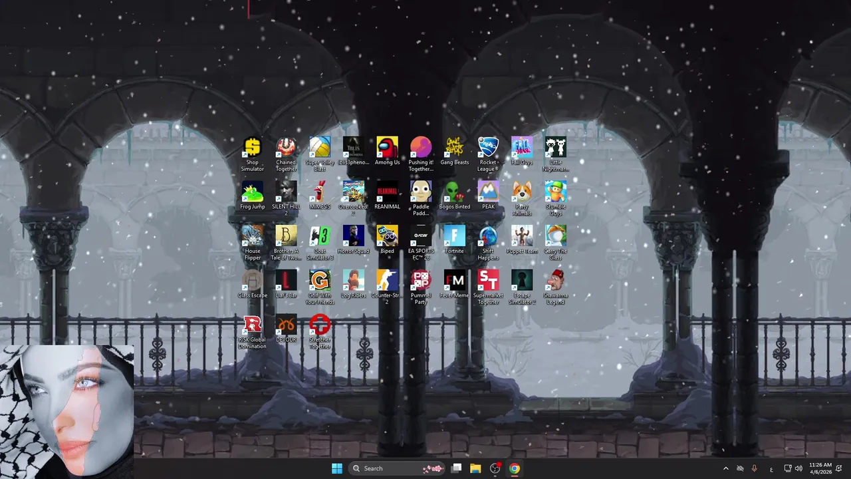Click the Fall Guys desktop icon
Screen dimensions: 851x479
pos(522,151)
